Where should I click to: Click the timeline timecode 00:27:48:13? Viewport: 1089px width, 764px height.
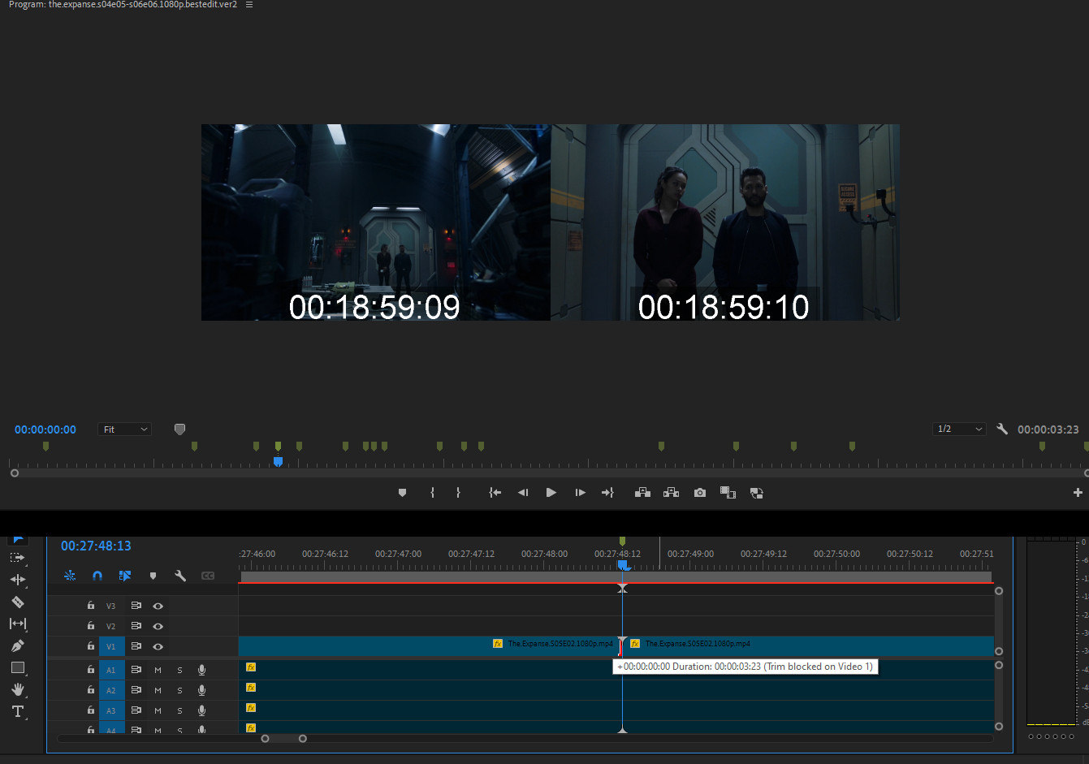point(96,546)
